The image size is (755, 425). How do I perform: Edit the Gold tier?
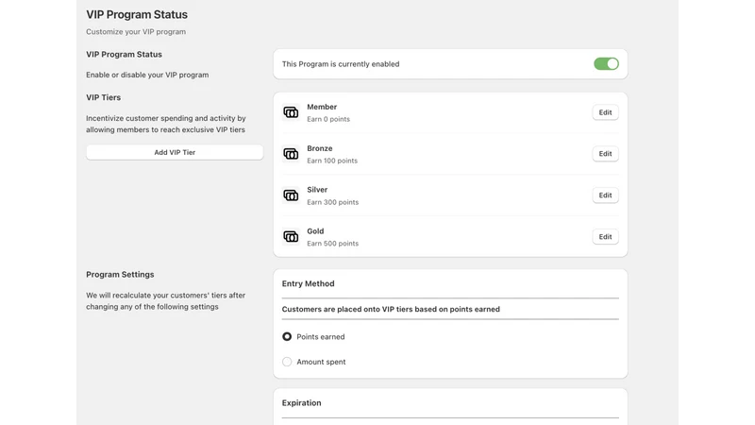[x=605, y=237]
